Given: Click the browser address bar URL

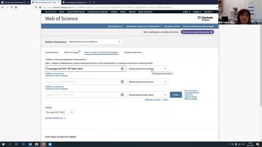Looking at the screenshot, I should click(107, 7).
